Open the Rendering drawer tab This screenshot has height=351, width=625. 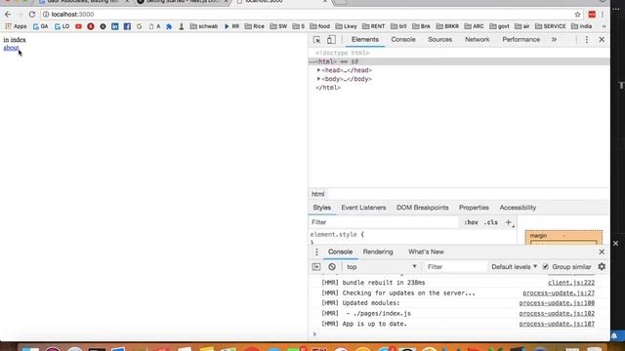[x=378, y=252]
